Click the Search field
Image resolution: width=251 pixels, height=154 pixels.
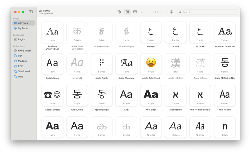(x=208, y=12)
